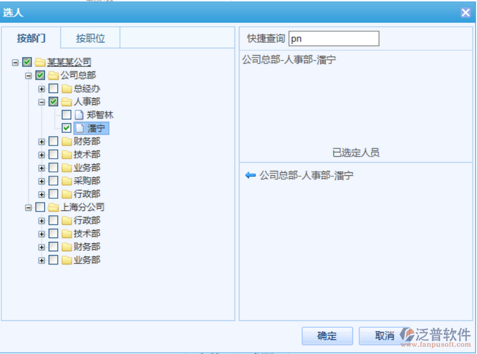The height and width of the screenshot is (354, 477).
Task: Click selected person 公司总部-人事部-潘宁 in lower list
Action: (x=306, y=176)
